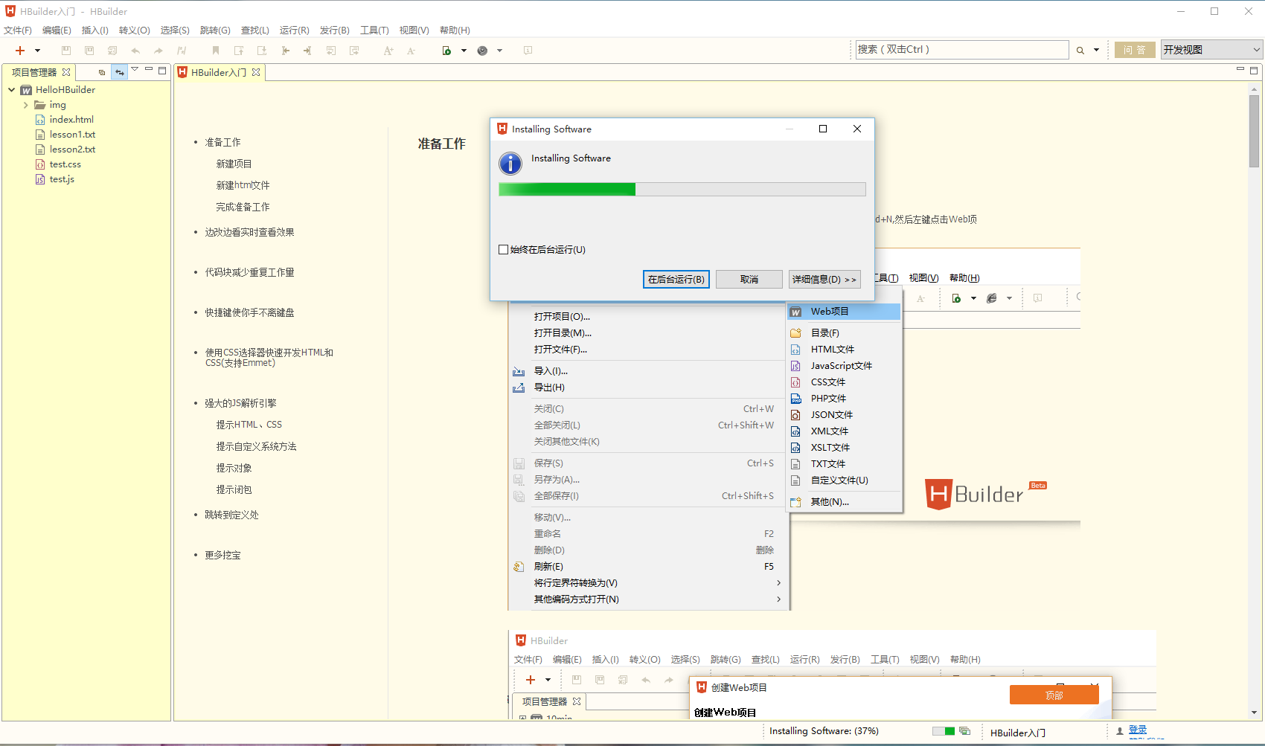1265x746 pixels.
Task: Click the 登录 link in the status bar
Action: [1138, 730]
